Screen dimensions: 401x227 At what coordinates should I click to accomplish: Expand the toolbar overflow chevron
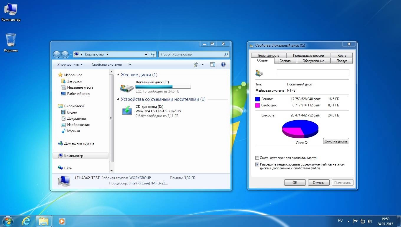(130, 64)
